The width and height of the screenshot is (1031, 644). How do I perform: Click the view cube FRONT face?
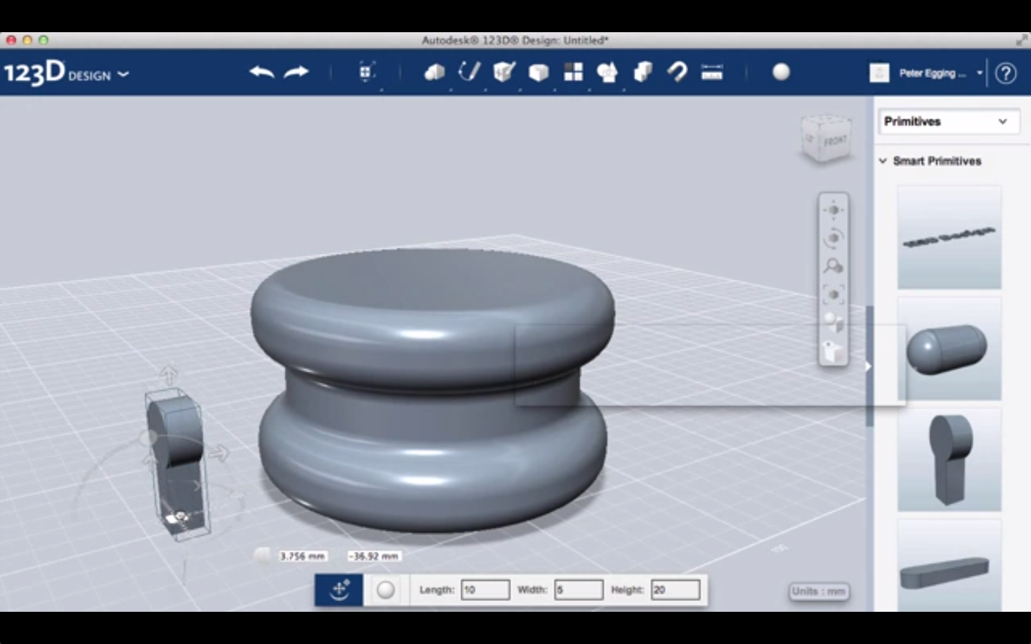point(834,141)
